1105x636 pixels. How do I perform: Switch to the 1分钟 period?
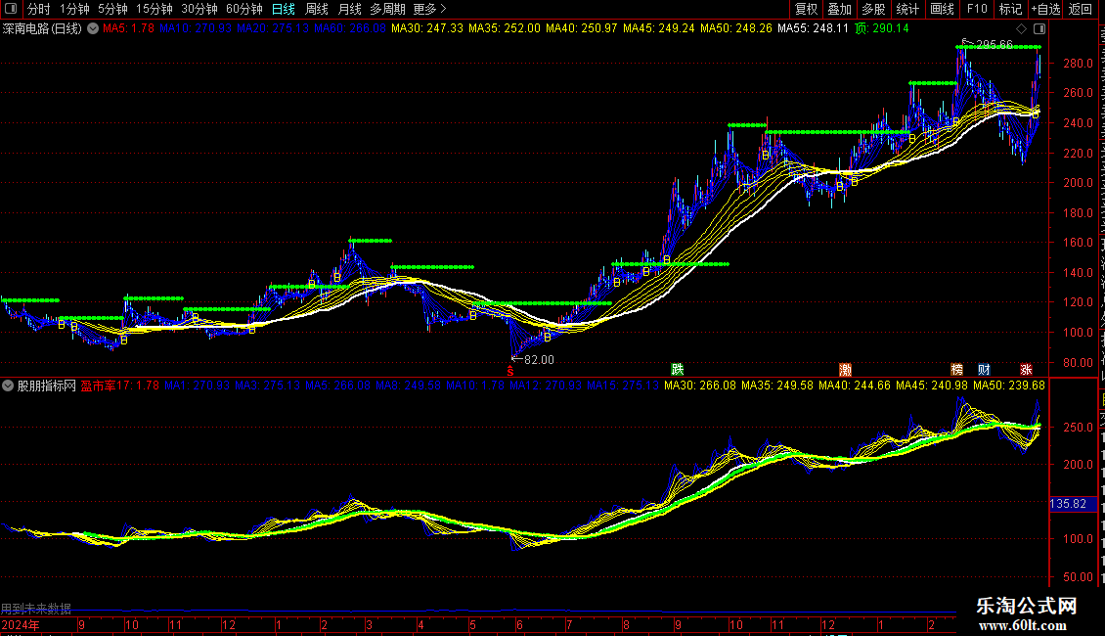74,9
